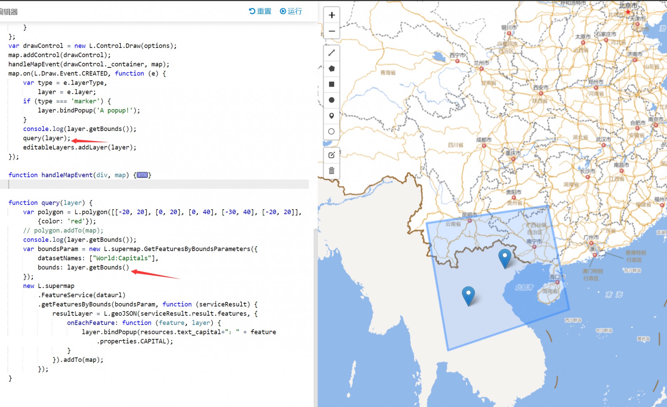
Task: Click the map zoom out button
Action: pos(331,31)
